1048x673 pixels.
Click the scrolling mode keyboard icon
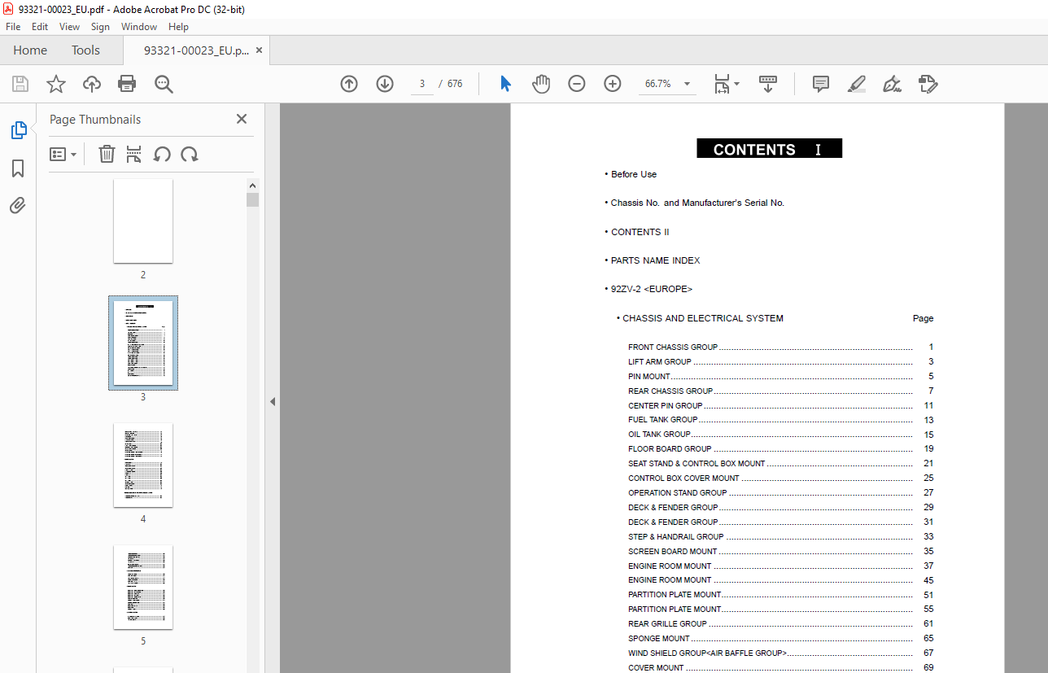click(768, 84)
